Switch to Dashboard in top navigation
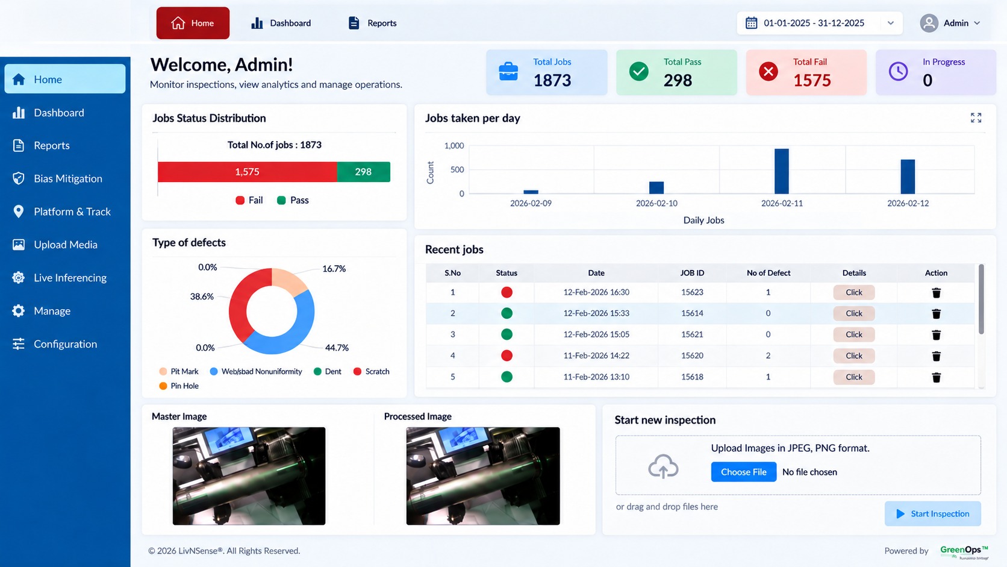Screen dimensions: 1007x567 pyautogui.click(x=281, y=23)
